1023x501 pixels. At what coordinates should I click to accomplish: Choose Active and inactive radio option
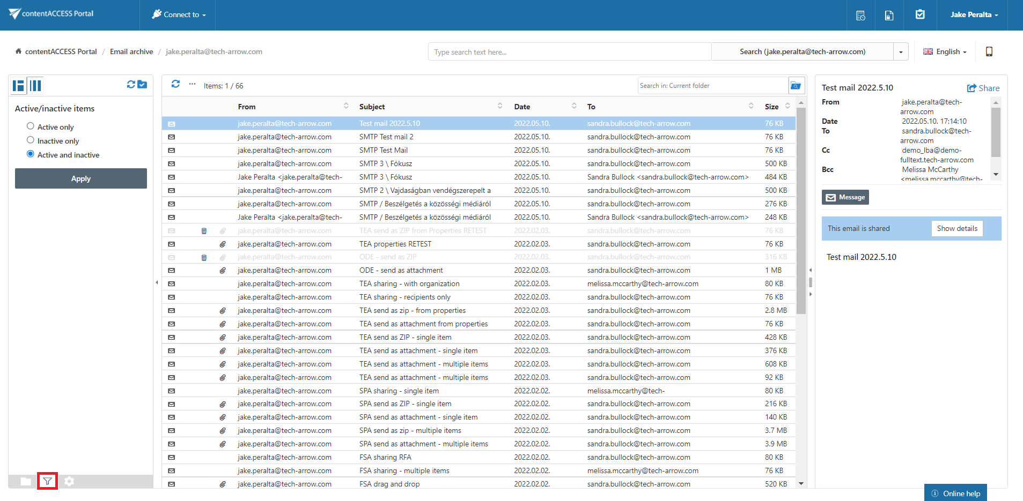tap(31, 154)
